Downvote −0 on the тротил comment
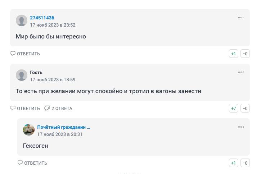The width and height of the screenshot is (261, 174). pos(245,108)
